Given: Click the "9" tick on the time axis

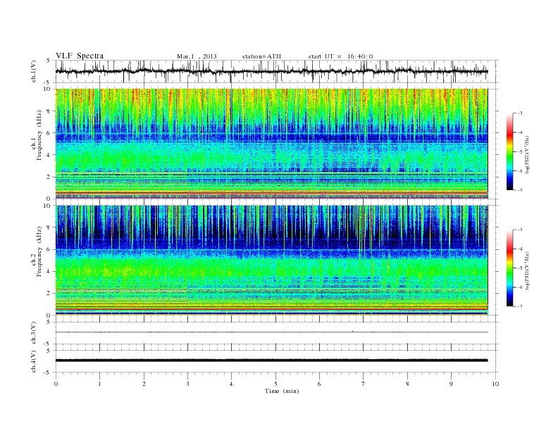Looking at the screenshot, I should tap(451, 384).
